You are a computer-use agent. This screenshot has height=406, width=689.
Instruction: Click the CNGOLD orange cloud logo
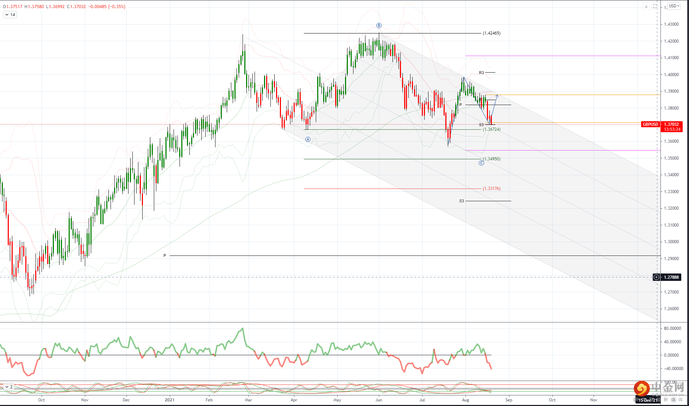pyautogui.click(x=641, y=389)
